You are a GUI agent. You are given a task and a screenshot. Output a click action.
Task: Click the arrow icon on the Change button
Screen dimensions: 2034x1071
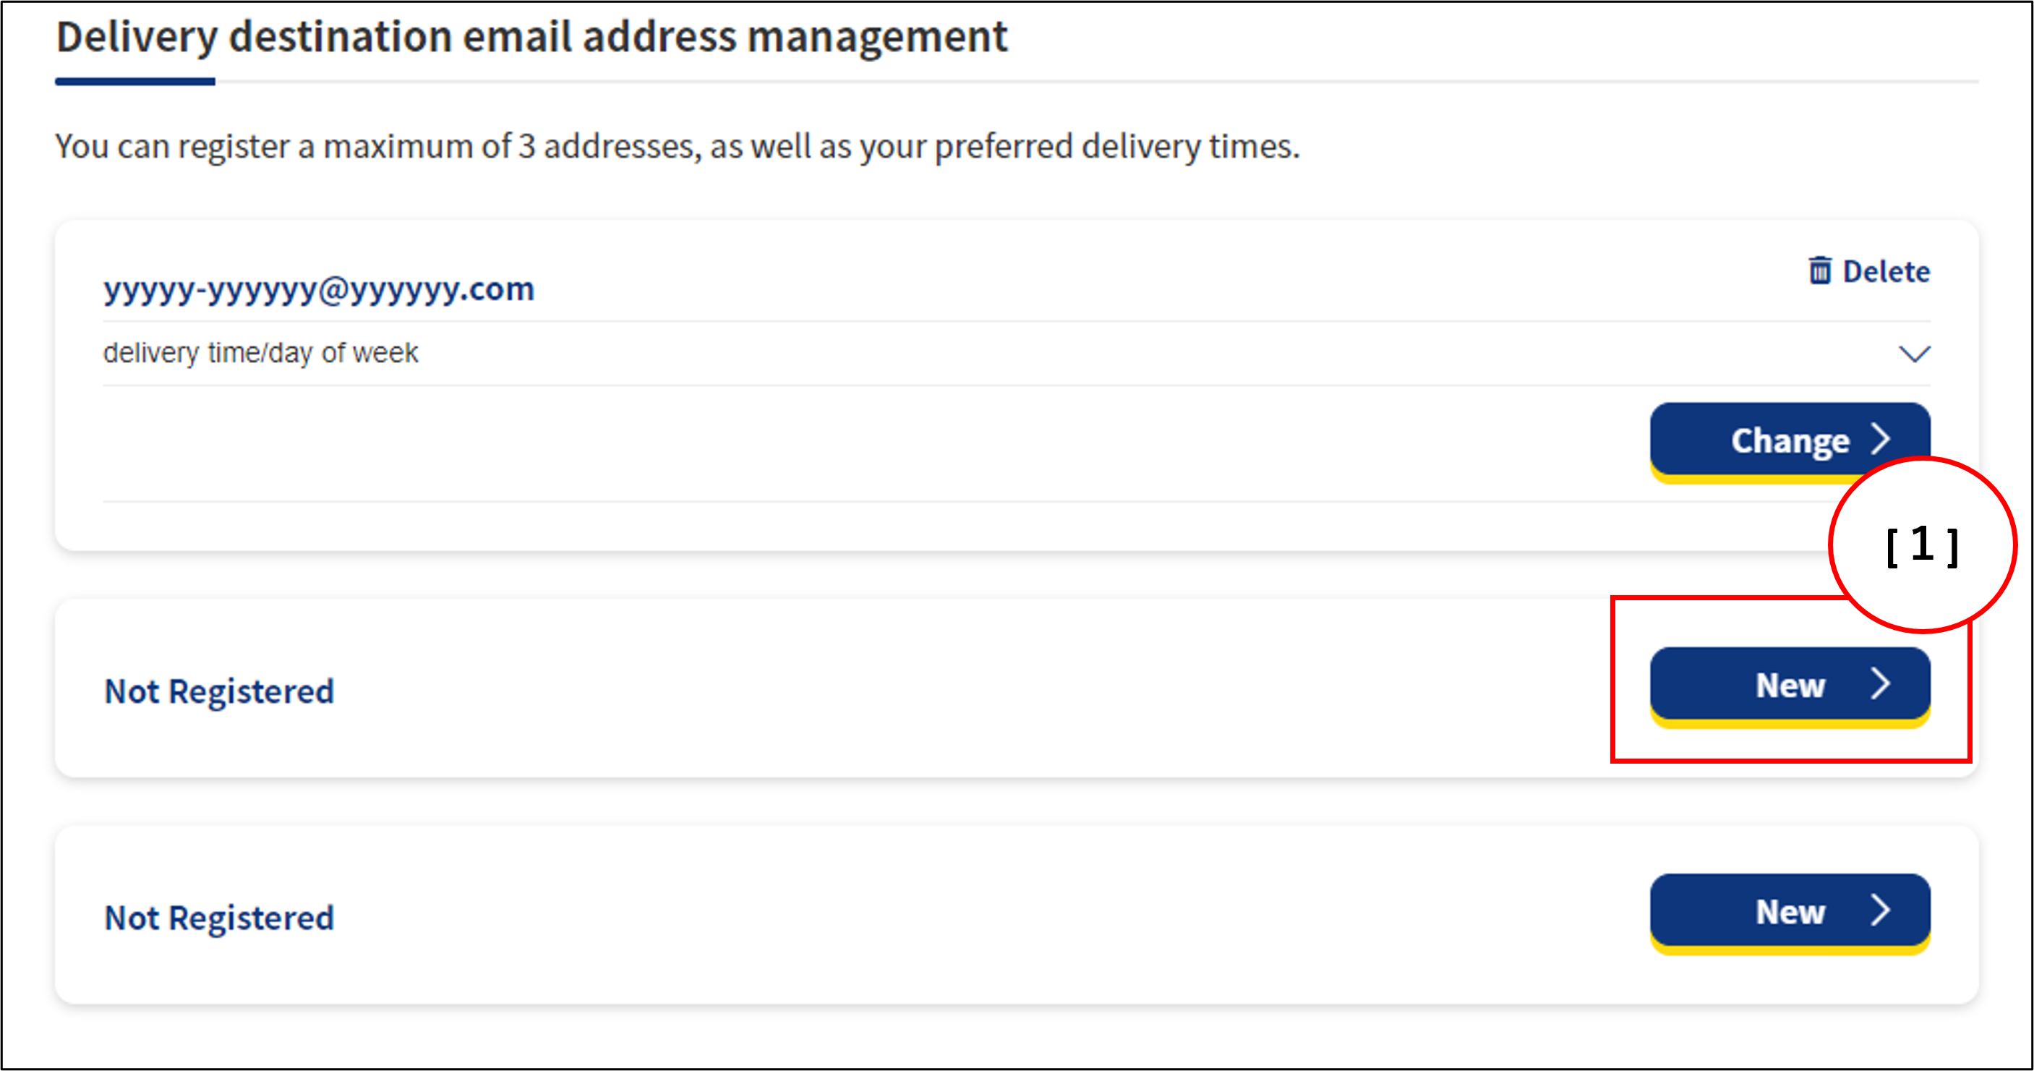[x=1881, y=439]
